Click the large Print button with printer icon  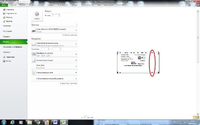tap(37, 16)
